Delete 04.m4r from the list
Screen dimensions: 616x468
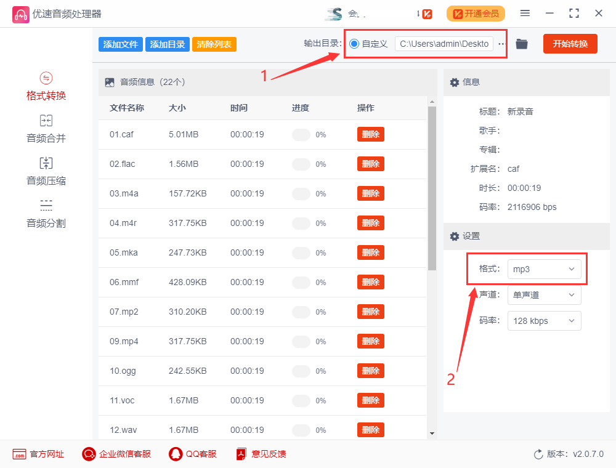(370, 223)
